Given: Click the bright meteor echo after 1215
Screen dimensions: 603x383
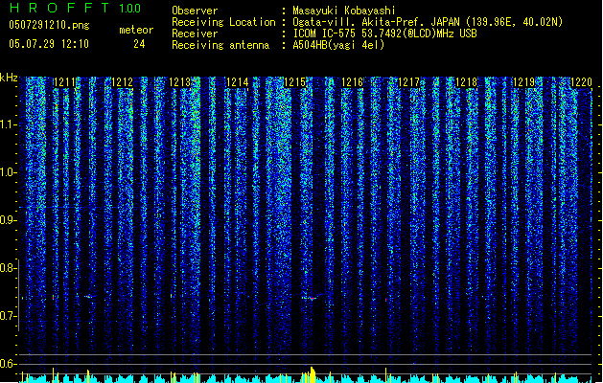Looking at the screenshot, I should tap(312, 298).
